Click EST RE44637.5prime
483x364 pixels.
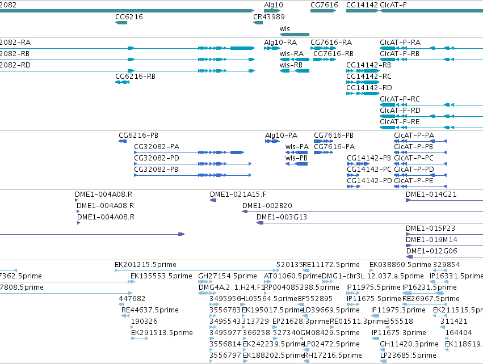click(x=150, y=311)
